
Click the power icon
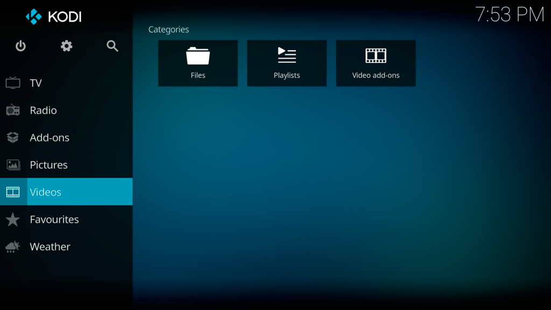point(20,46)
